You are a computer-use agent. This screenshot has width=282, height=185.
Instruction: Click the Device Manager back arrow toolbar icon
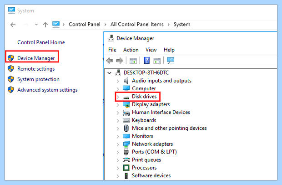tap(110, 61)
